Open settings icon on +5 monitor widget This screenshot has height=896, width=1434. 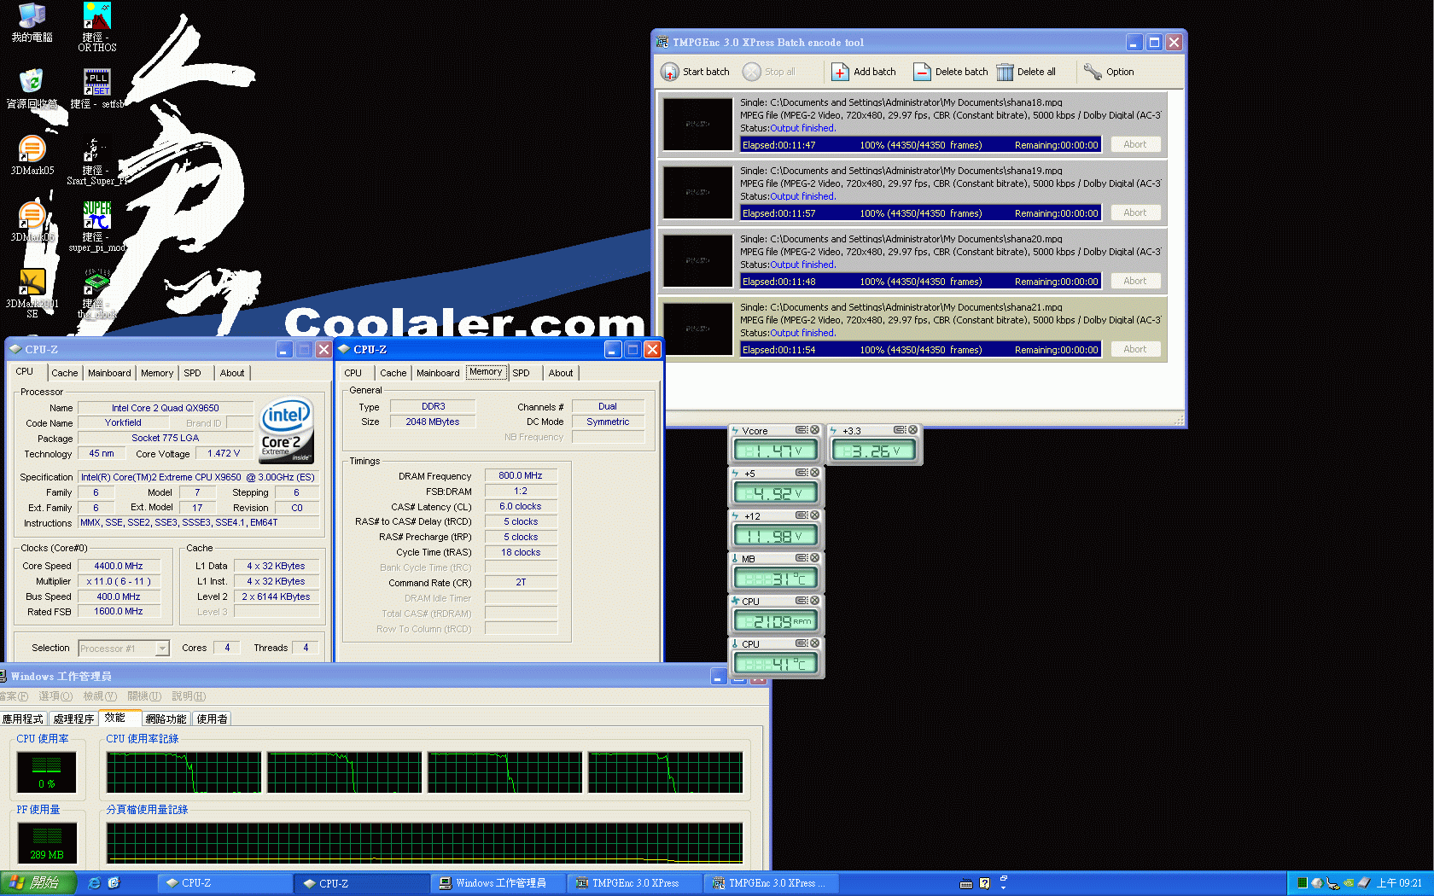(x=802, y=473)
